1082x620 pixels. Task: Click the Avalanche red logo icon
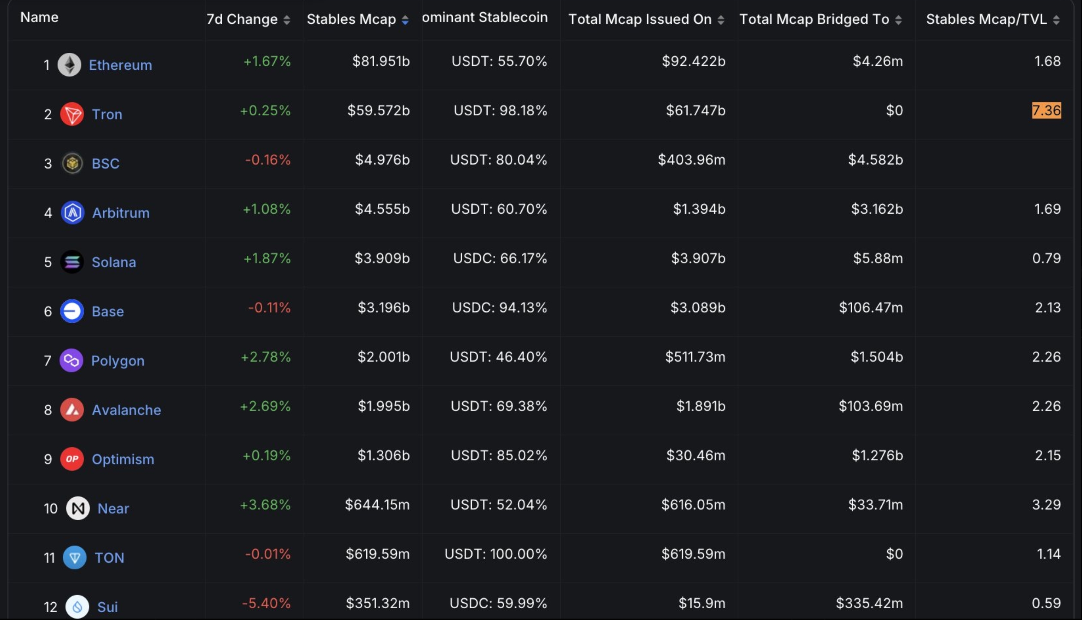(x=72, y=410)
